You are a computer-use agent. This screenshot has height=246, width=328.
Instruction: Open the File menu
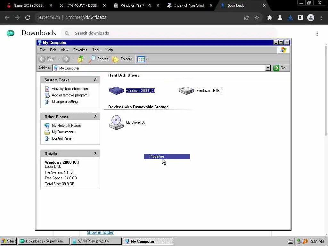point(42,50)
